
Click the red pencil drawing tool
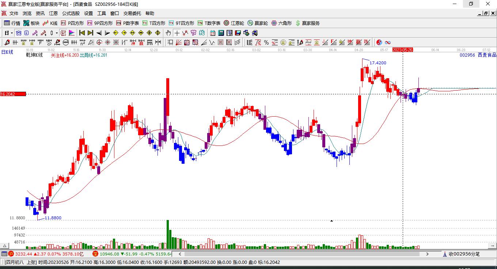[x=6, y=42]
